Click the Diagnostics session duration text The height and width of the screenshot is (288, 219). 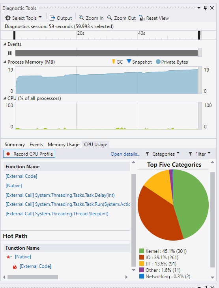click(59, 26)
